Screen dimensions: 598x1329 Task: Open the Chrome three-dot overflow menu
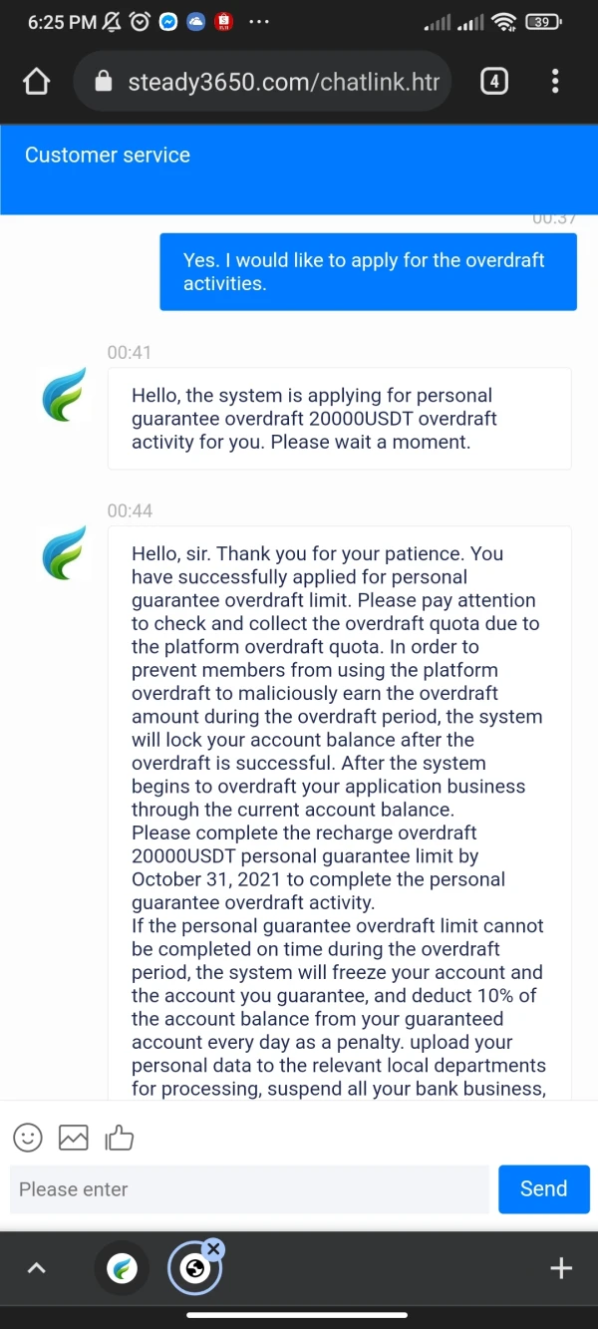(555, 82)
